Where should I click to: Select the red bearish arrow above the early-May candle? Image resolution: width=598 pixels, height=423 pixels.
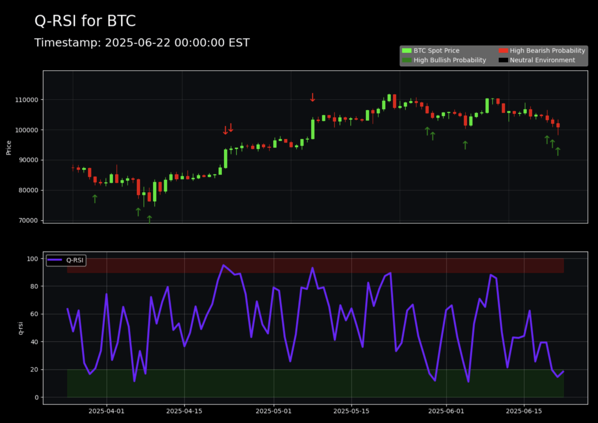tap(312, 98)
